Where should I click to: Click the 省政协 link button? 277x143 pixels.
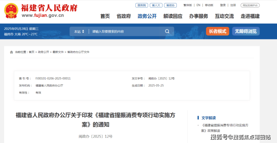pos(170,6)
